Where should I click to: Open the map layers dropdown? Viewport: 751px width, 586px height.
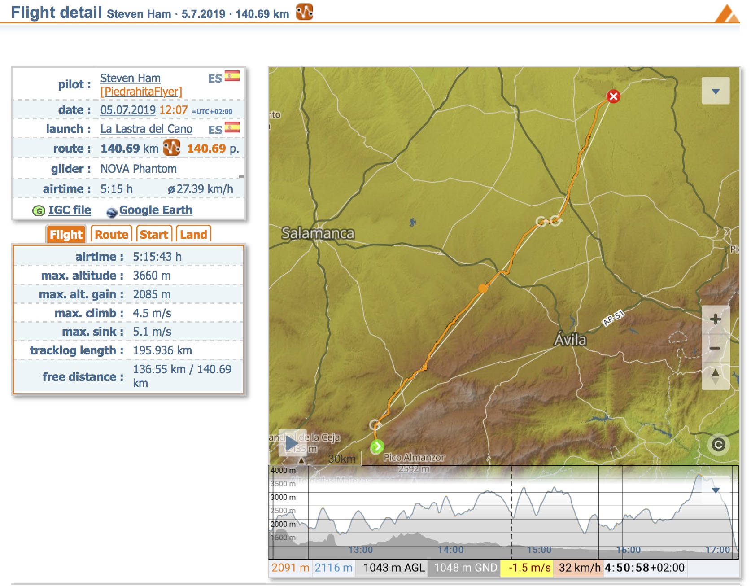(716, 91)
